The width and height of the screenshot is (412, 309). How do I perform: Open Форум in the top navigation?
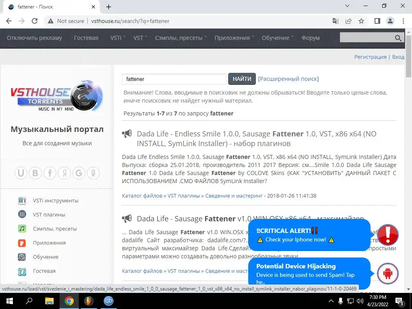(310, 38)
